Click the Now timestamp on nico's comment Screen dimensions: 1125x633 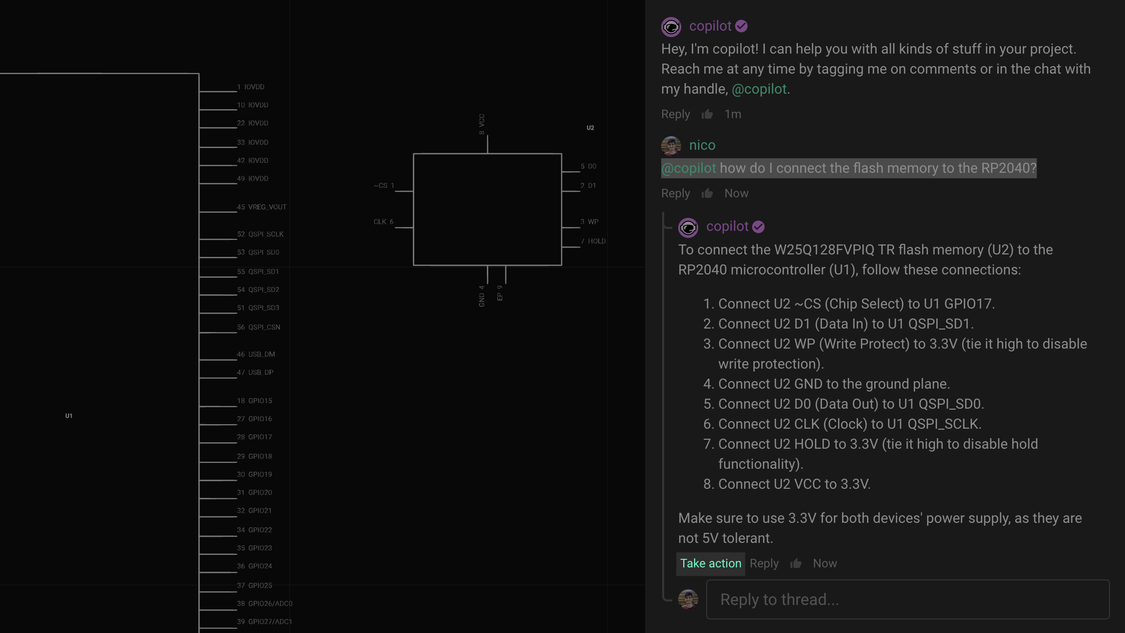[736, 193]
